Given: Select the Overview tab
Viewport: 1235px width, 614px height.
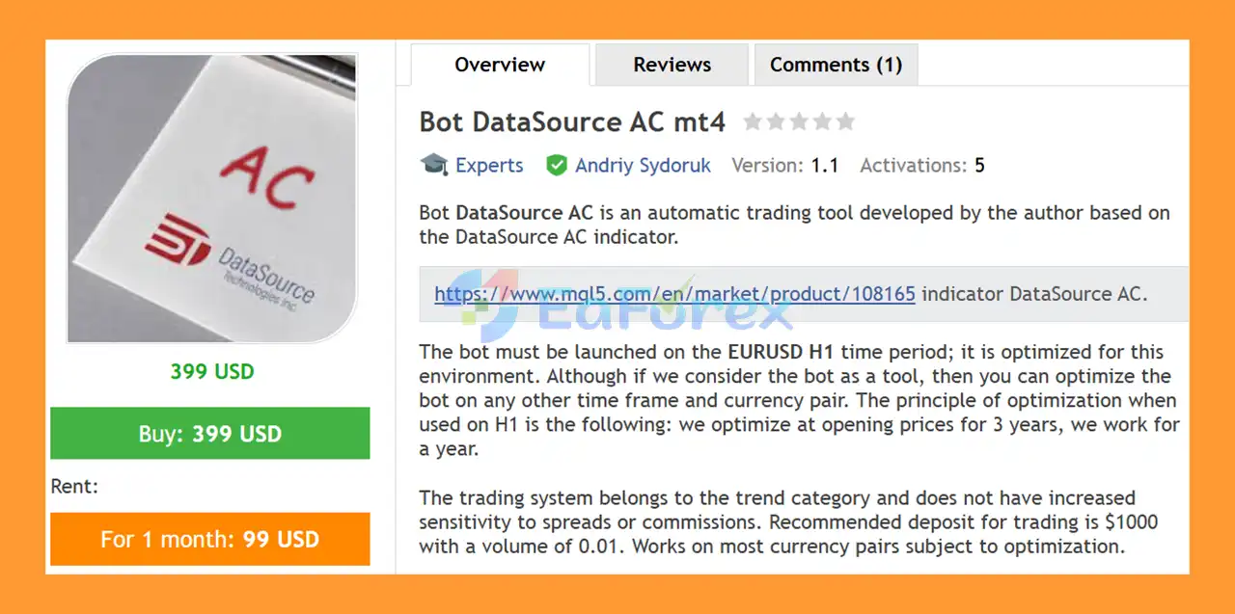Looking at the screenshot, I should click(x=499, y=65).
